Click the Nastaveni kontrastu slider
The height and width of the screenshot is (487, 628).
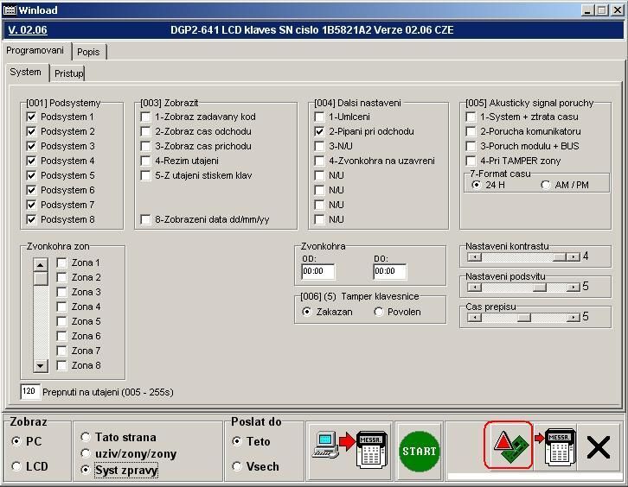[522, 256]
